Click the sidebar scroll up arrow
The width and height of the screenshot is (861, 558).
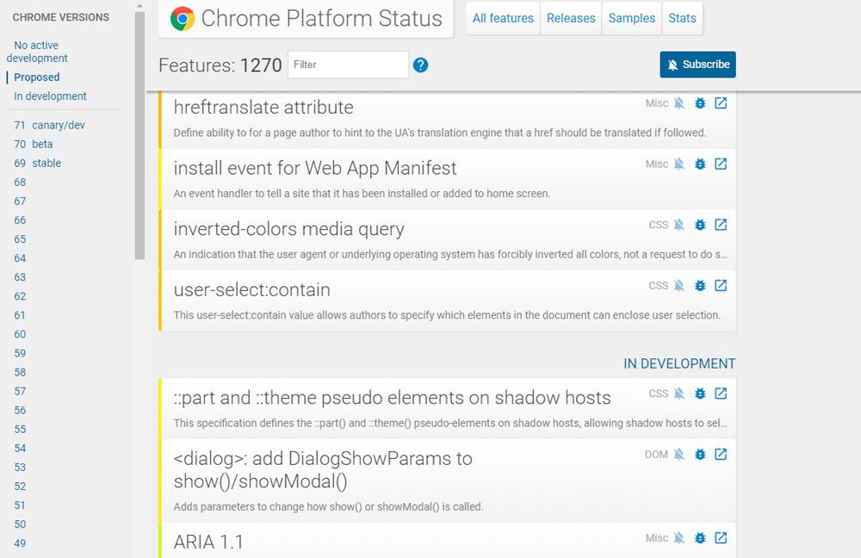(x=139, y=6)
